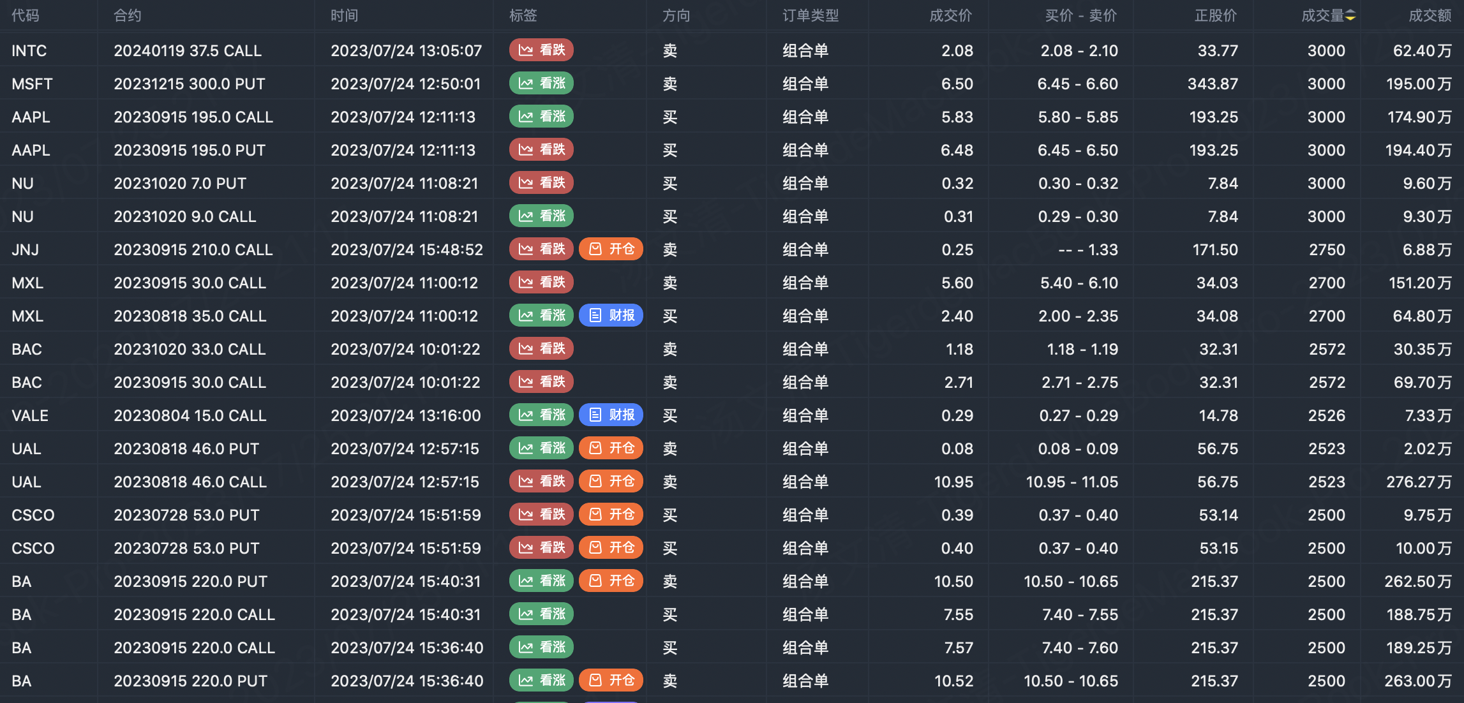Image resolution: width=1464 pixels, height=703 pixels.
Task: Click 看跌 tag on NU 7.0 PUT row
Action: pyautogui.click(x=541, y=182)
